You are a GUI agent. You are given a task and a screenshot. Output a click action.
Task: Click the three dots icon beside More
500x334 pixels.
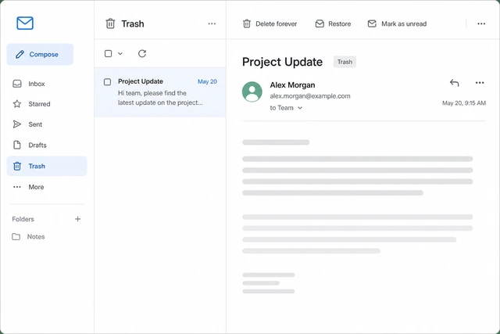pos(17,187)
